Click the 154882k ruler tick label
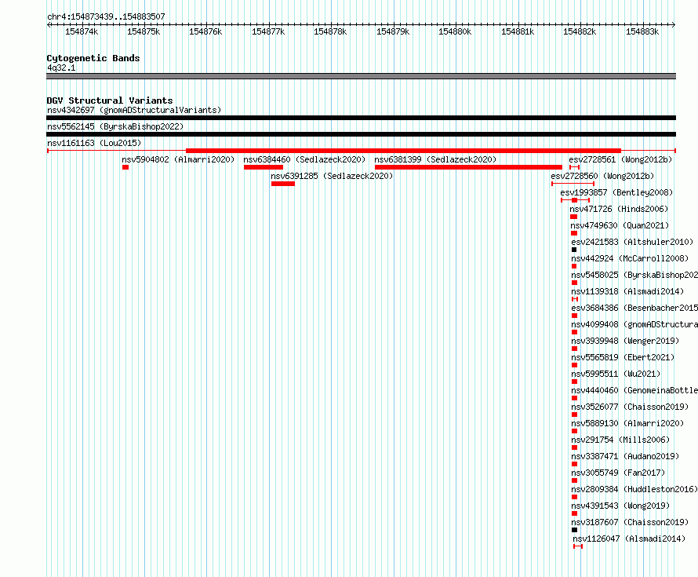698x577 pixels. 579,31
